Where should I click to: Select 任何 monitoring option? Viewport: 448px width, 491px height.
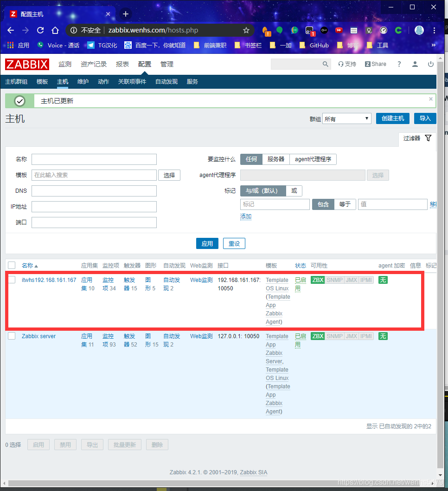coord(251,159)
